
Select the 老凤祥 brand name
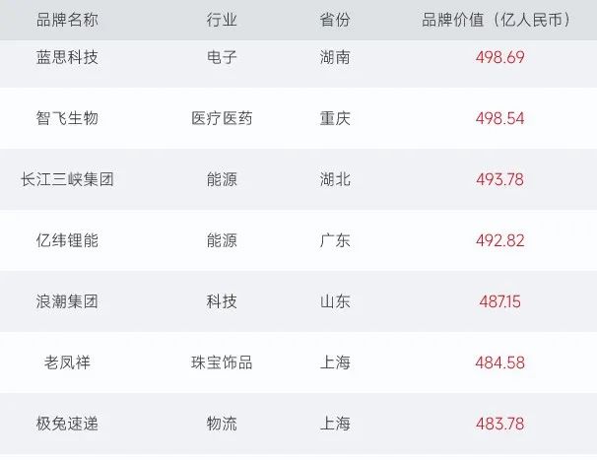coord(67,362)
